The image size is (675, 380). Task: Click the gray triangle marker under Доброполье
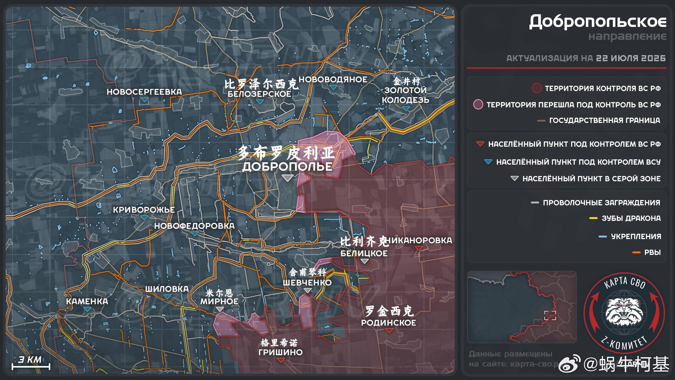coord(287,178)
